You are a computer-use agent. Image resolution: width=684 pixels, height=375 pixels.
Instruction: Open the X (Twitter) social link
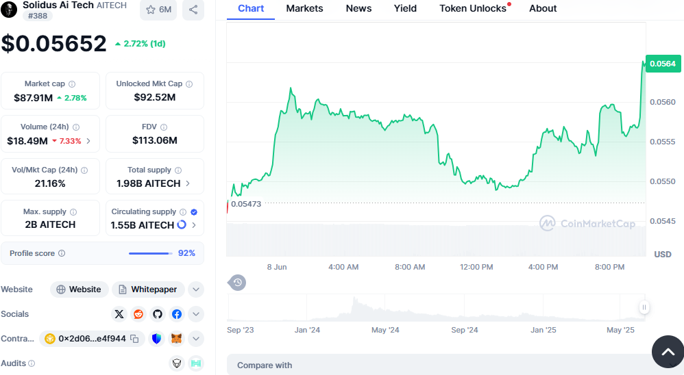click(120, 314)
